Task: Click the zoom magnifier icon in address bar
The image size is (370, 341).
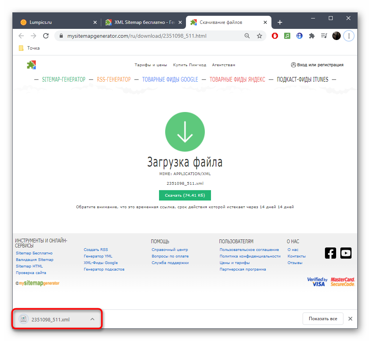Action: click(x=247, y=36)
